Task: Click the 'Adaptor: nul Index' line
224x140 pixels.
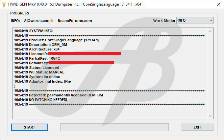Action: [42, 81]
